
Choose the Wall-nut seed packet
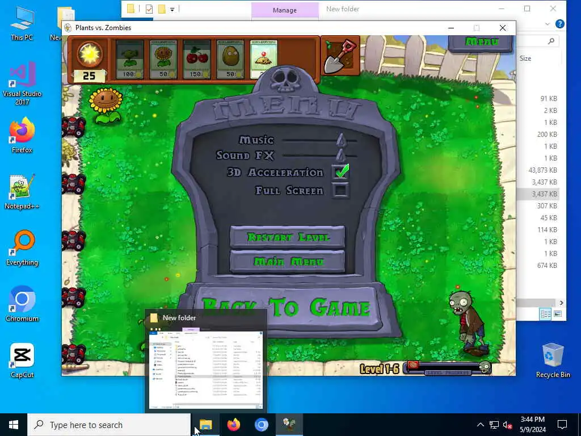(230, 59)
